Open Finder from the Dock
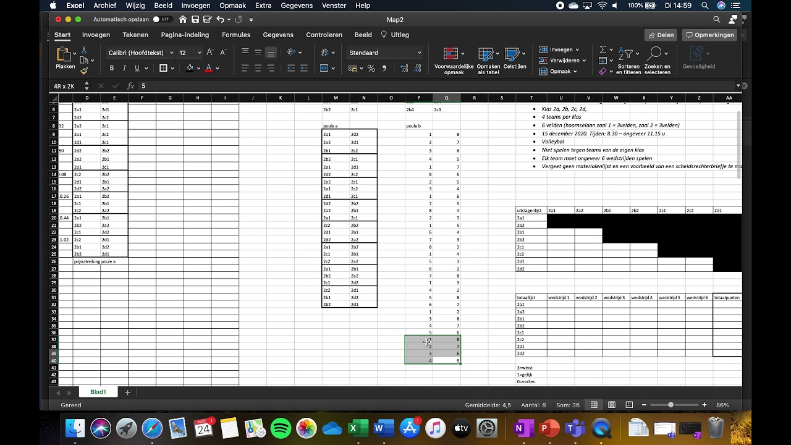 tap(75, 428)
